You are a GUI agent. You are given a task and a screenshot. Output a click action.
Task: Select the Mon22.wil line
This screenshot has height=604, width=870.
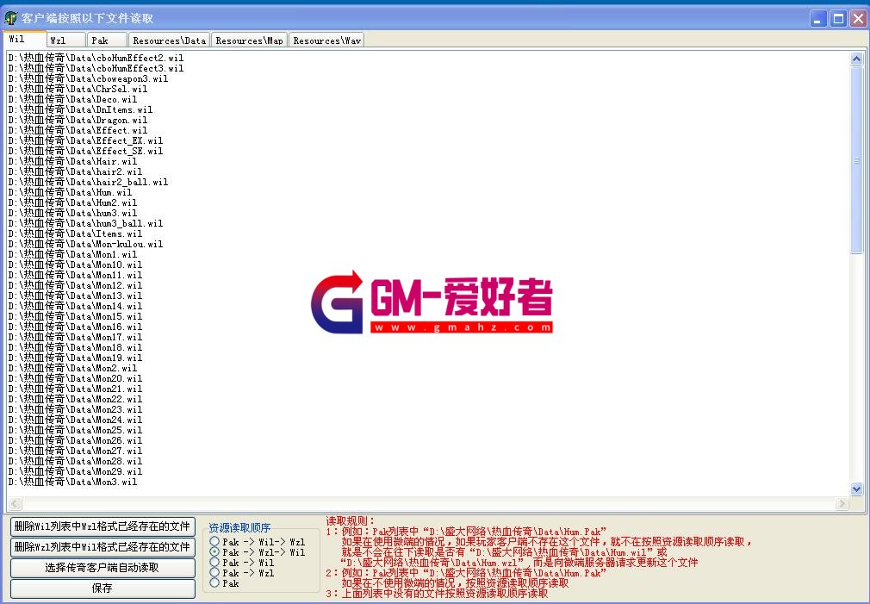point(76,400)
